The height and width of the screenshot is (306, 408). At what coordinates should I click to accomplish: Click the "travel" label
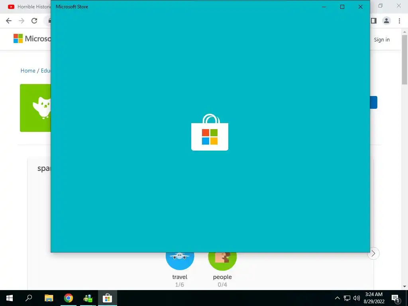click(180, 277)
